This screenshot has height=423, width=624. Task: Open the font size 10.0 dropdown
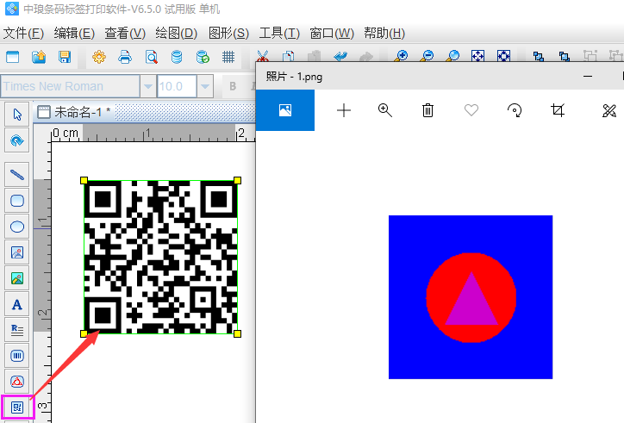click(205, 86)
